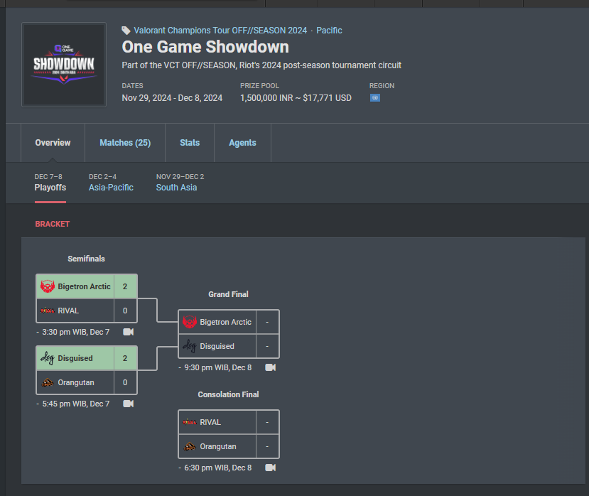Open the One Game Showdown event logo
Image resolution: width=589 pixels, height=496 pixels.
pos(64,65)
